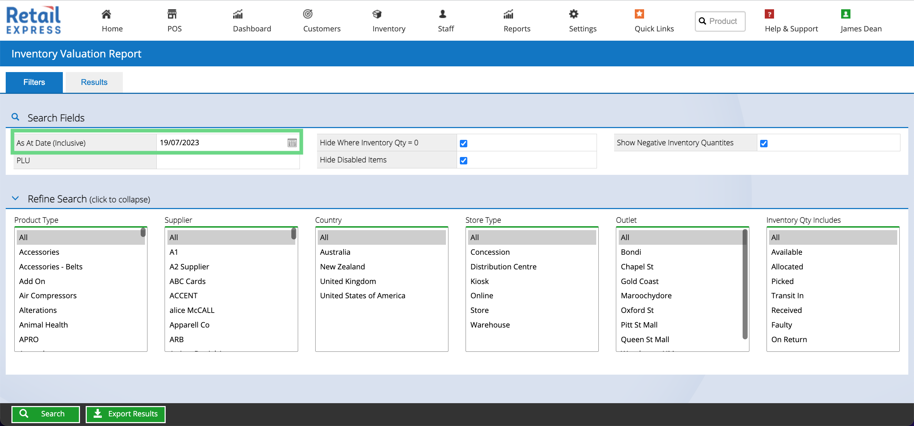
Task: Click the product search magnifier icon
Action: tap(702, 21)
